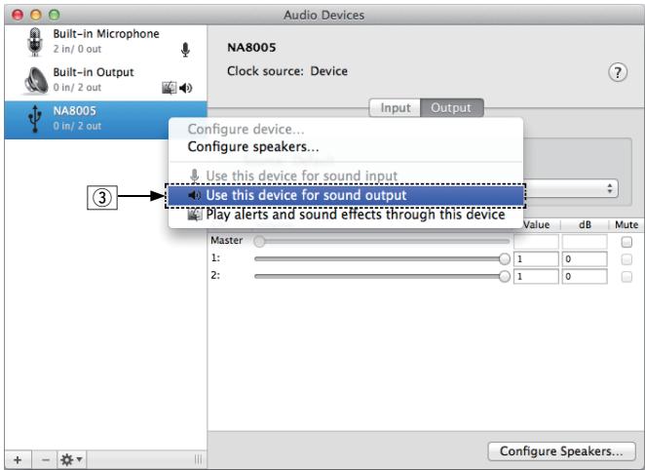Click channel 1 Value input field
The width and height of the screenshot is (645, 470).
536,259
